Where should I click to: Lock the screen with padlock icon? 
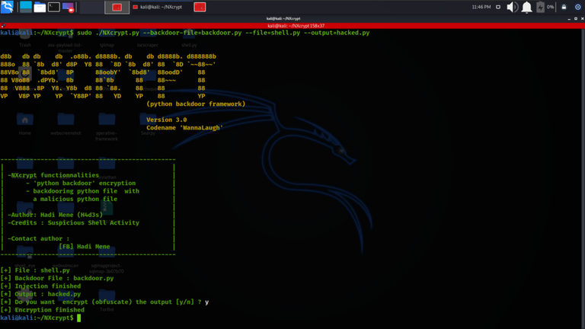564,7
